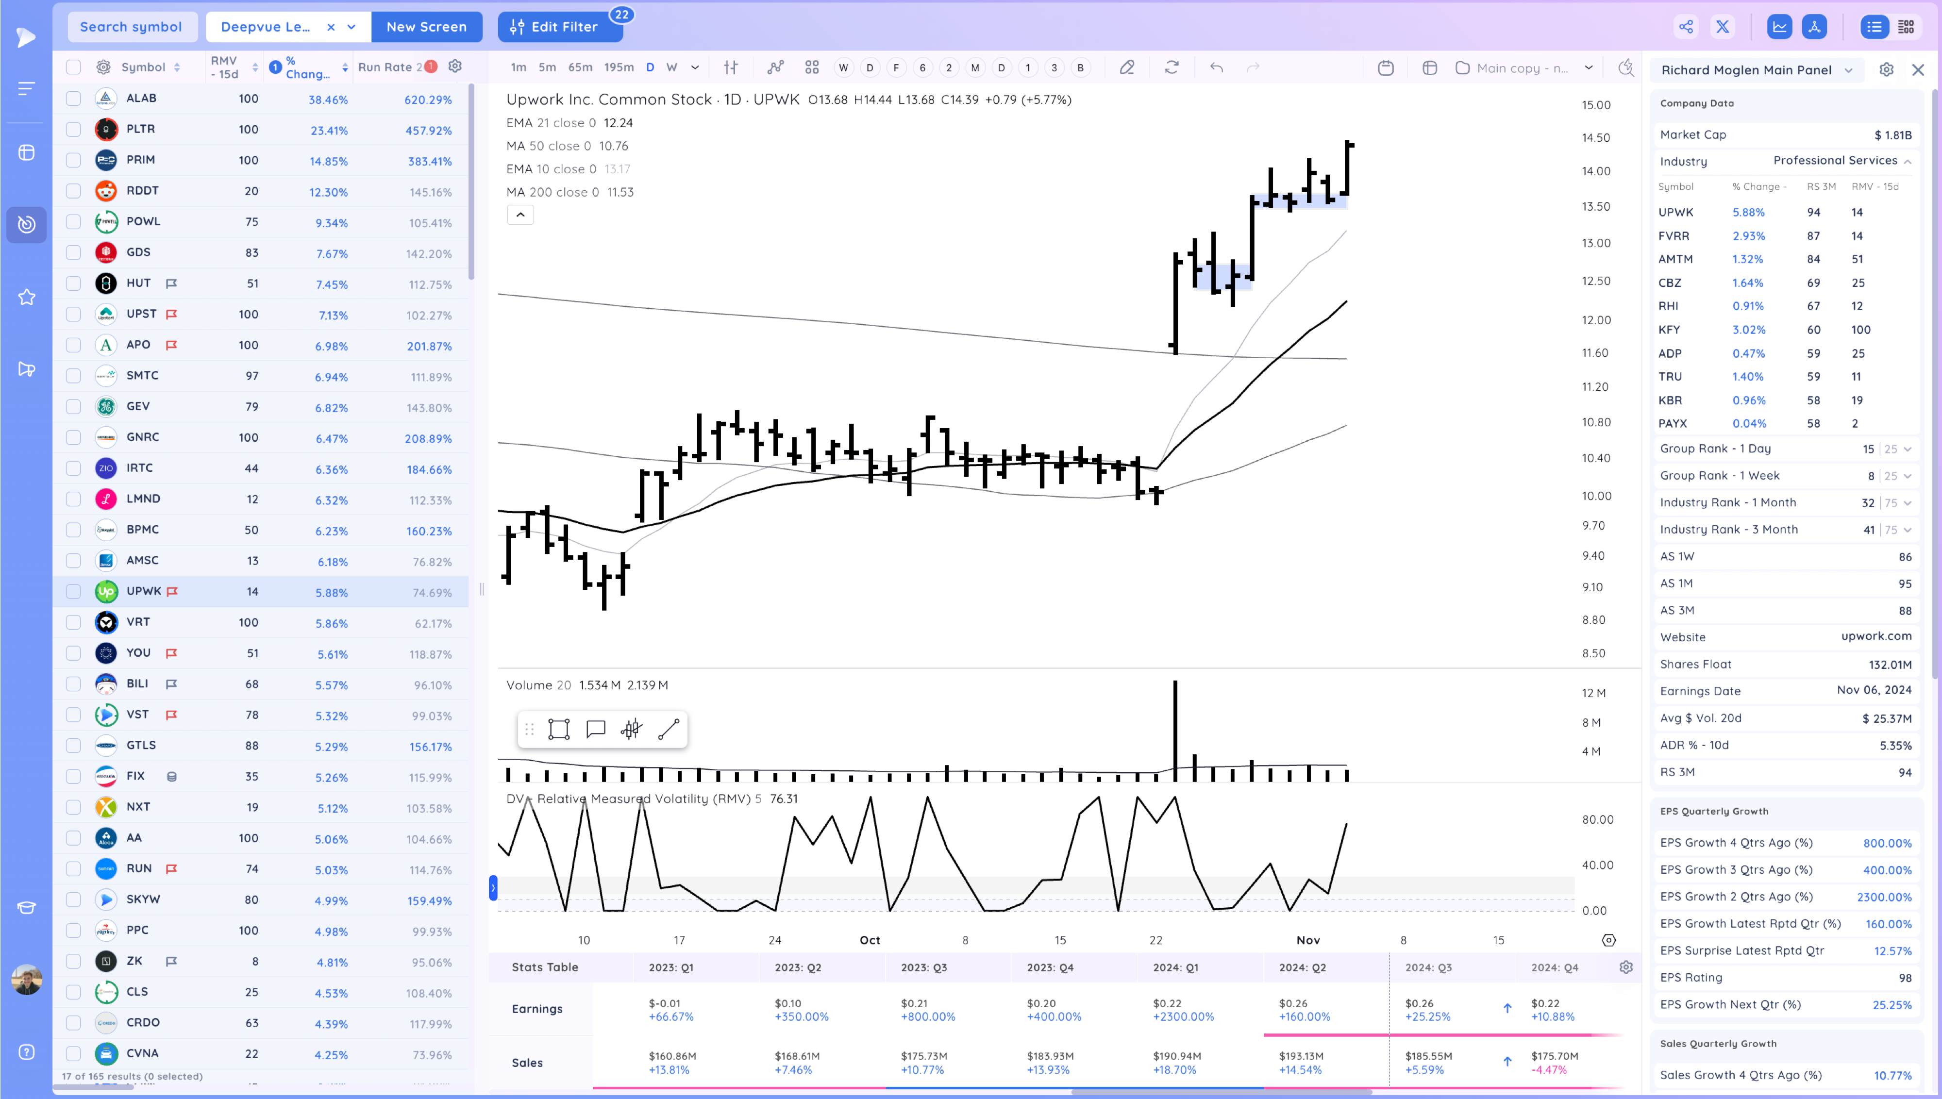Image resolution: width=1942 pixels, height=1099 pixels.
Task: Check the ALAB row checkbox
Action: tap(73, 98)
